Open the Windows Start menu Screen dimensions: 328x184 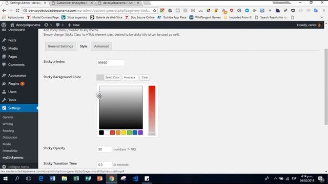[6, 178]
